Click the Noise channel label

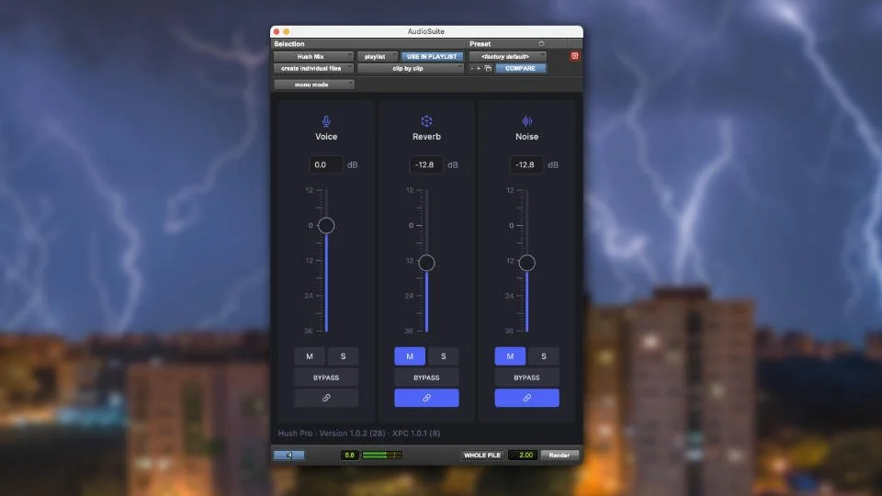coord(526,137)
